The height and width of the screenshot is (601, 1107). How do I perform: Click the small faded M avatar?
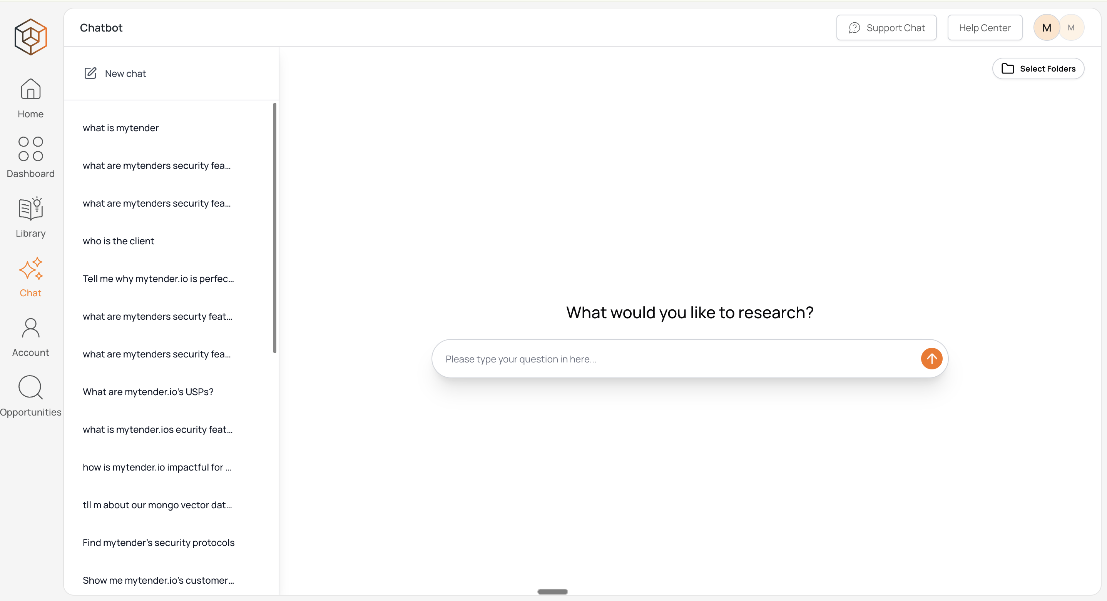point(1071,28)
